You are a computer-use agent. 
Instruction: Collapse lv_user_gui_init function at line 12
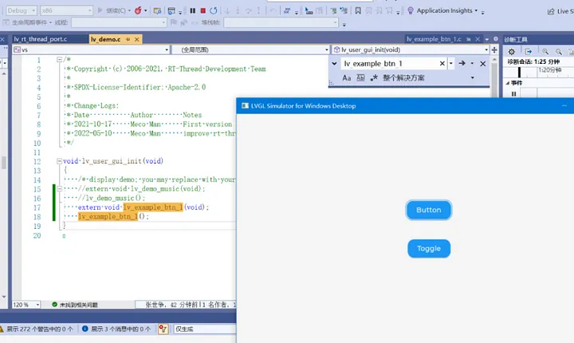(x=59, y=161)
